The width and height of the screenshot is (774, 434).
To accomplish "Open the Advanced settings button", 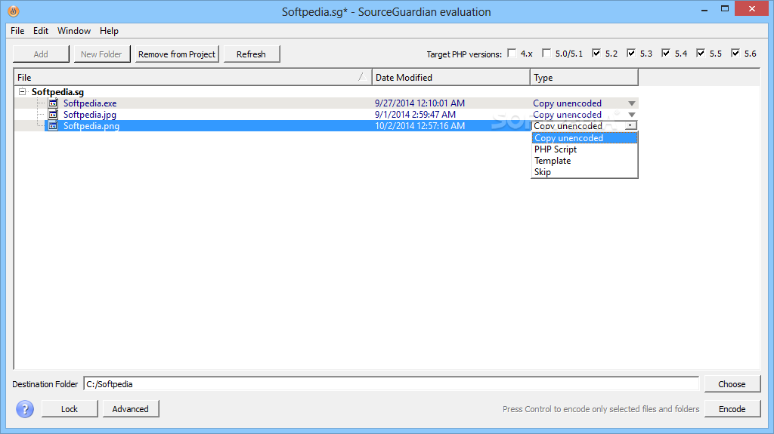I will (x=130, y=409).
